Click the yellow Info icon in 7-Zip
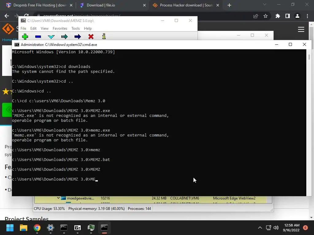 pos(104,36)
